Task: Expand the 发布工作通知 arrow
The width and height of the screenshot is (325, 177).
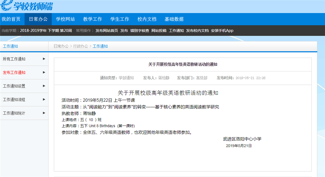Action: [44, 72]
